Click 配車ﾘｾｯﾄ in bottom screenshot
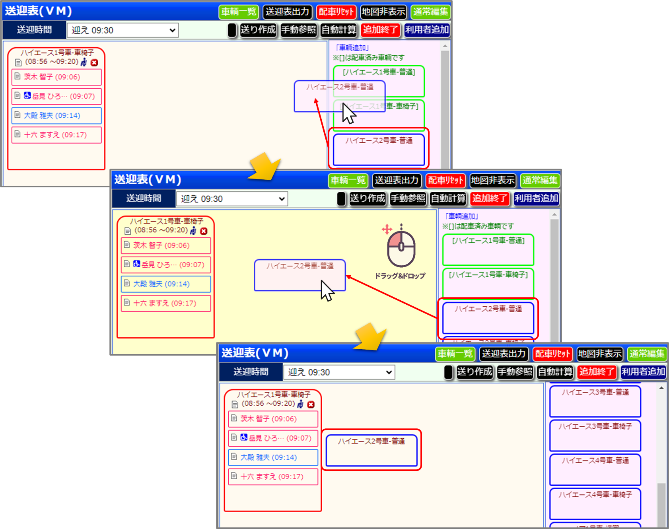669x529 pixels. click(x=552, y=354)
